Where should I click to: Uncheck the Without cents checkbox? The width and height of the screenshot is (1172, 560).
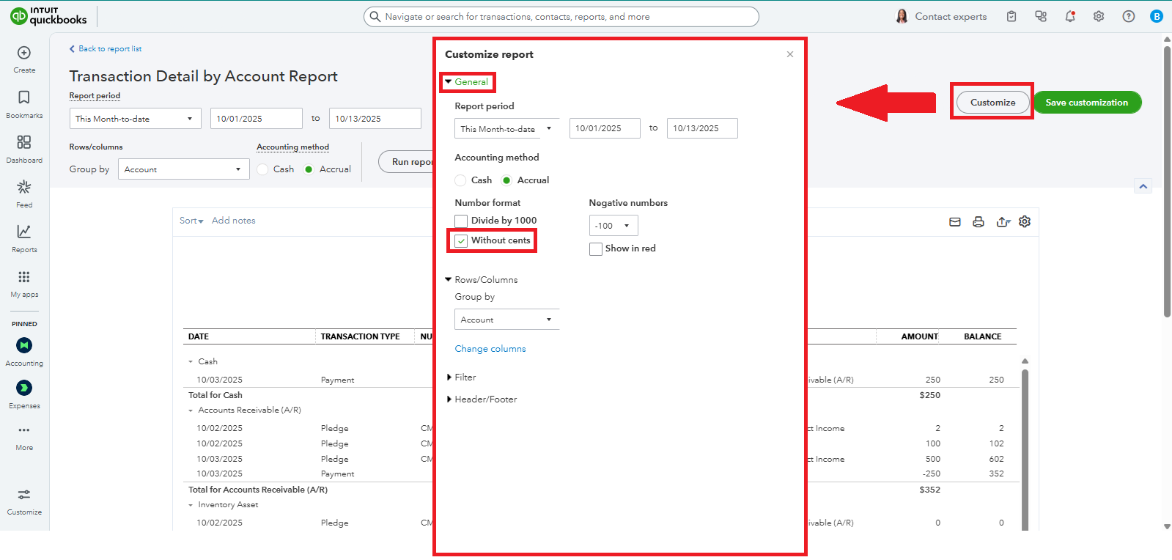point(461,241)
